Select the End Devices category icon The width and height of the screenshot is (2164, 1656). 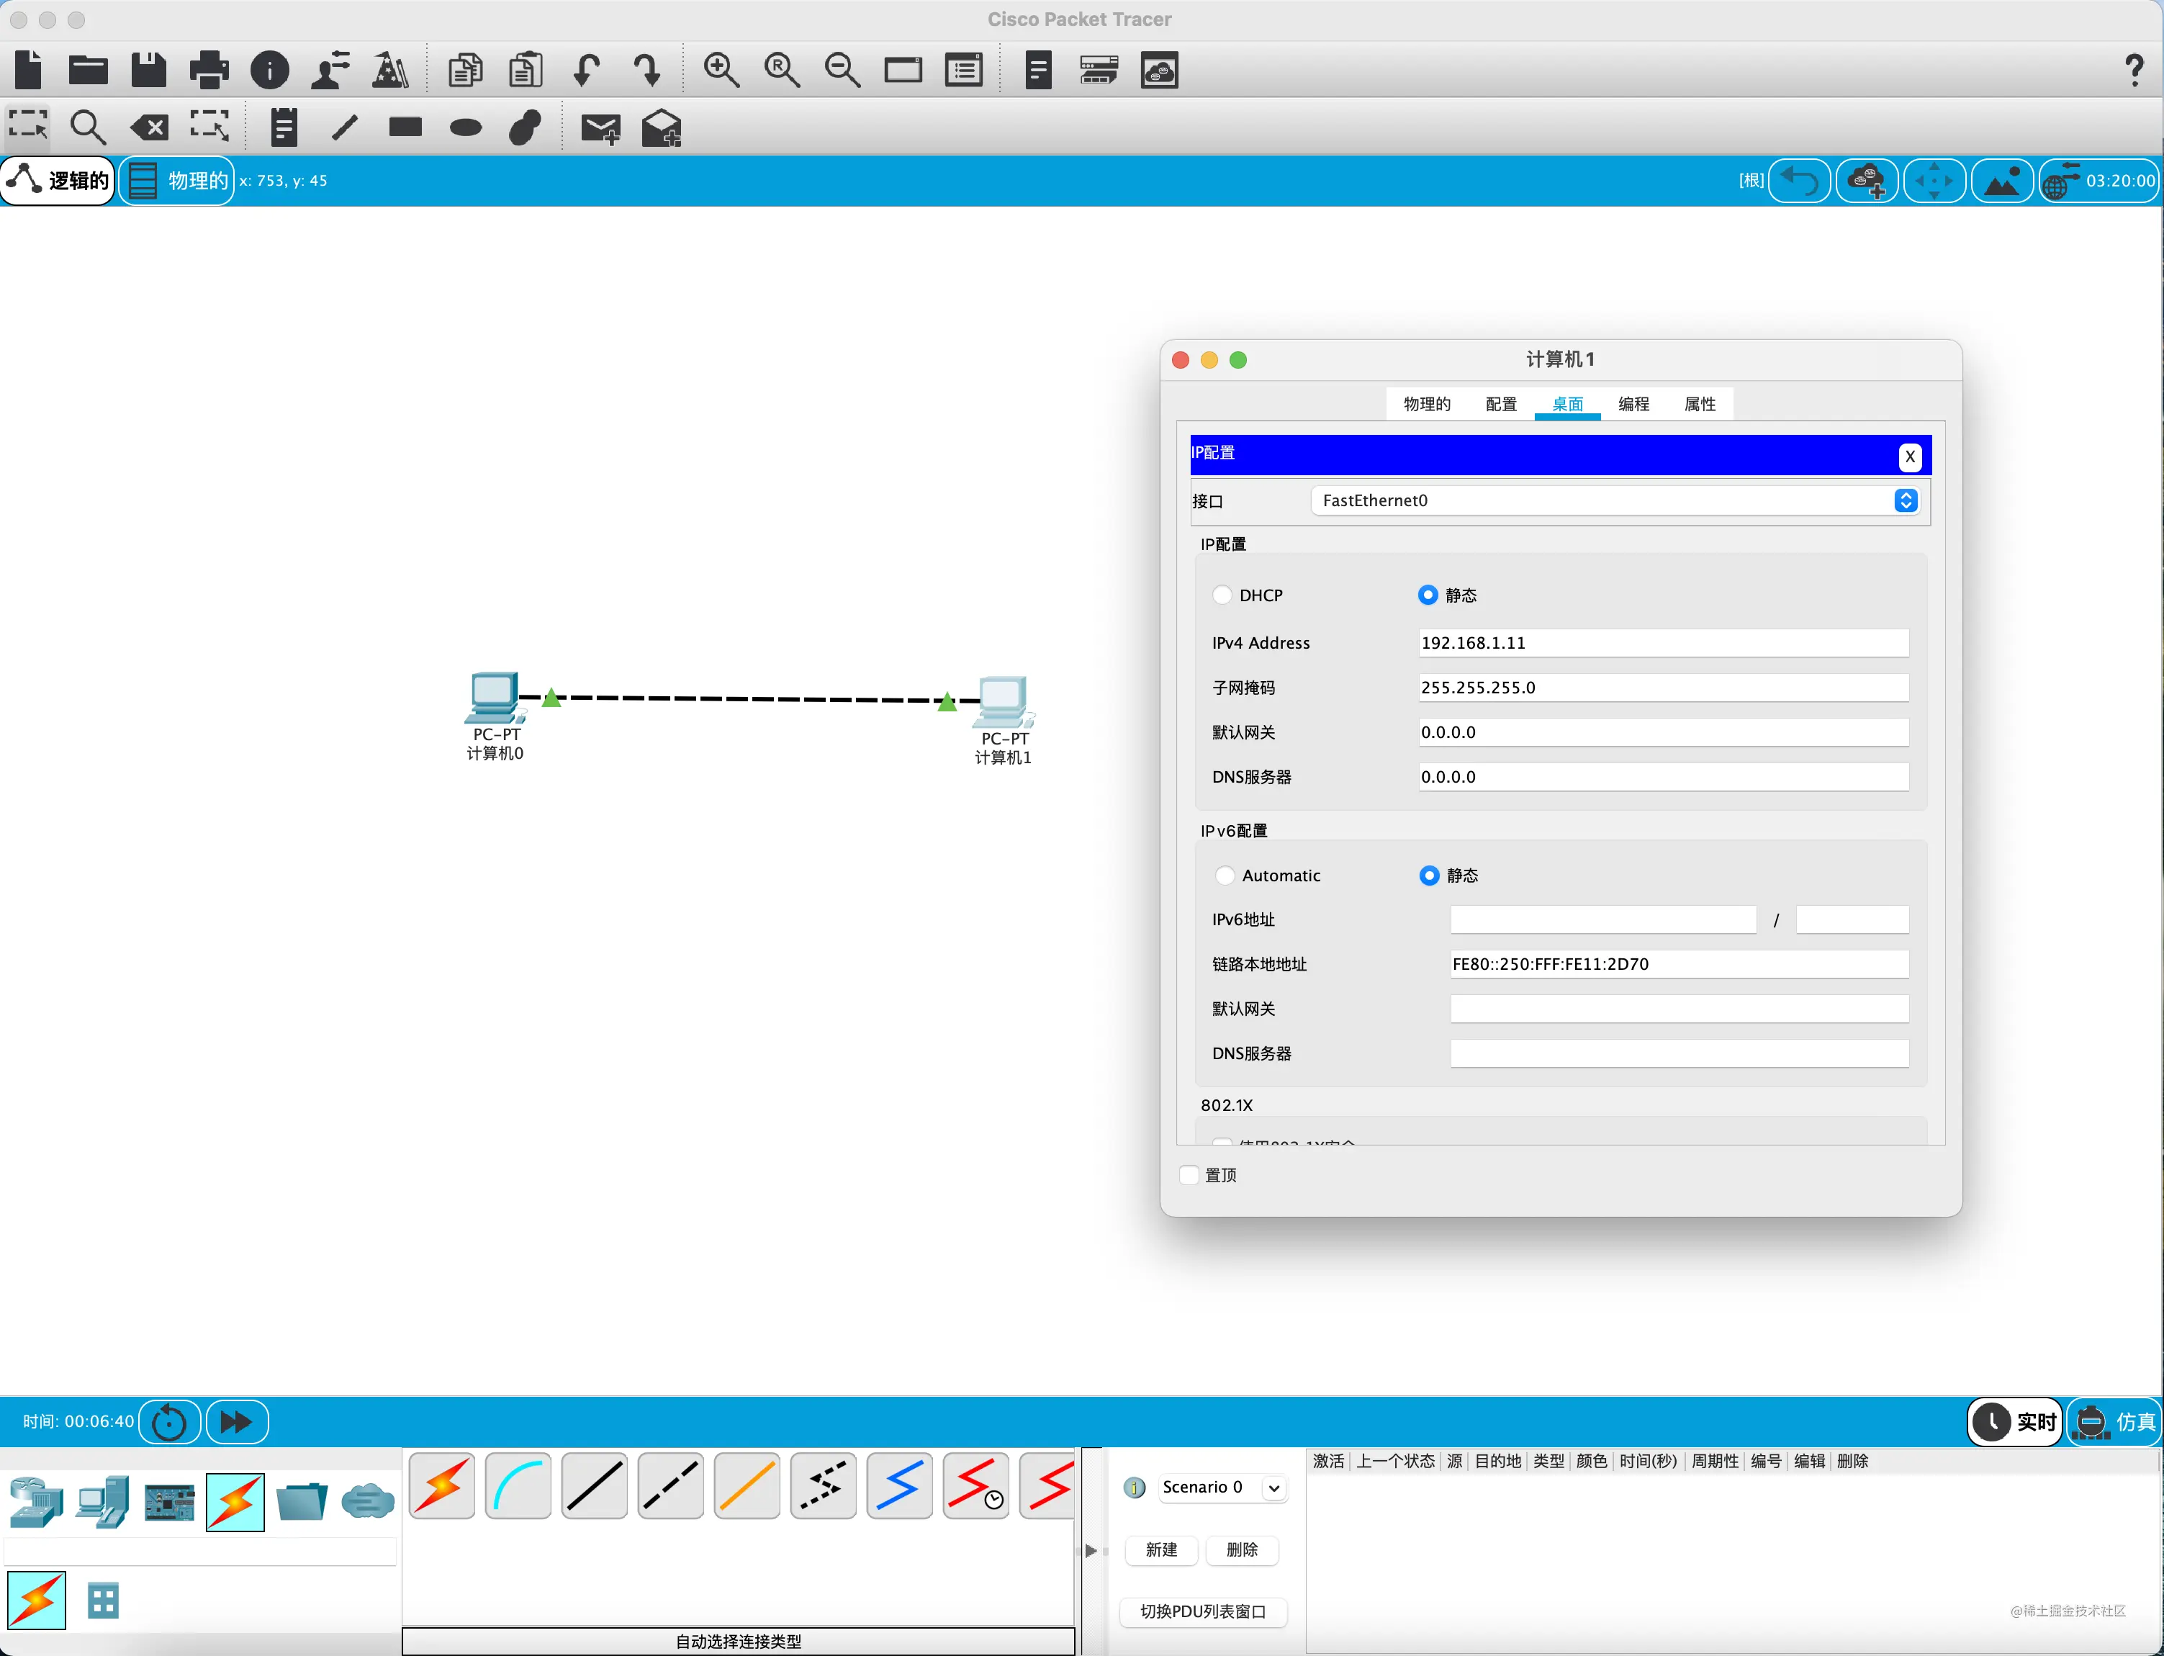104,1501
